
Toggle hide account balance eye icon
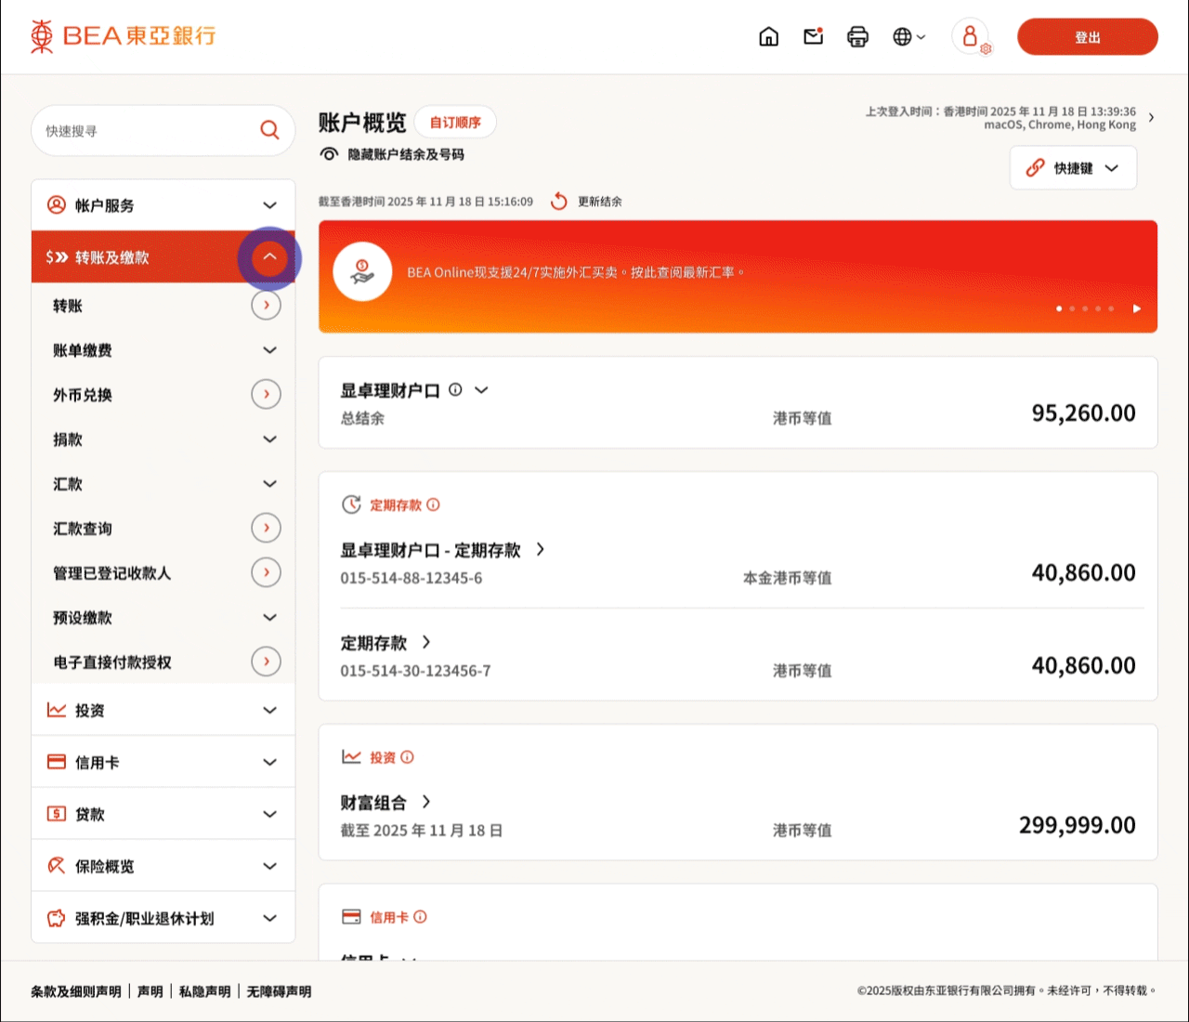pos(329,154)
